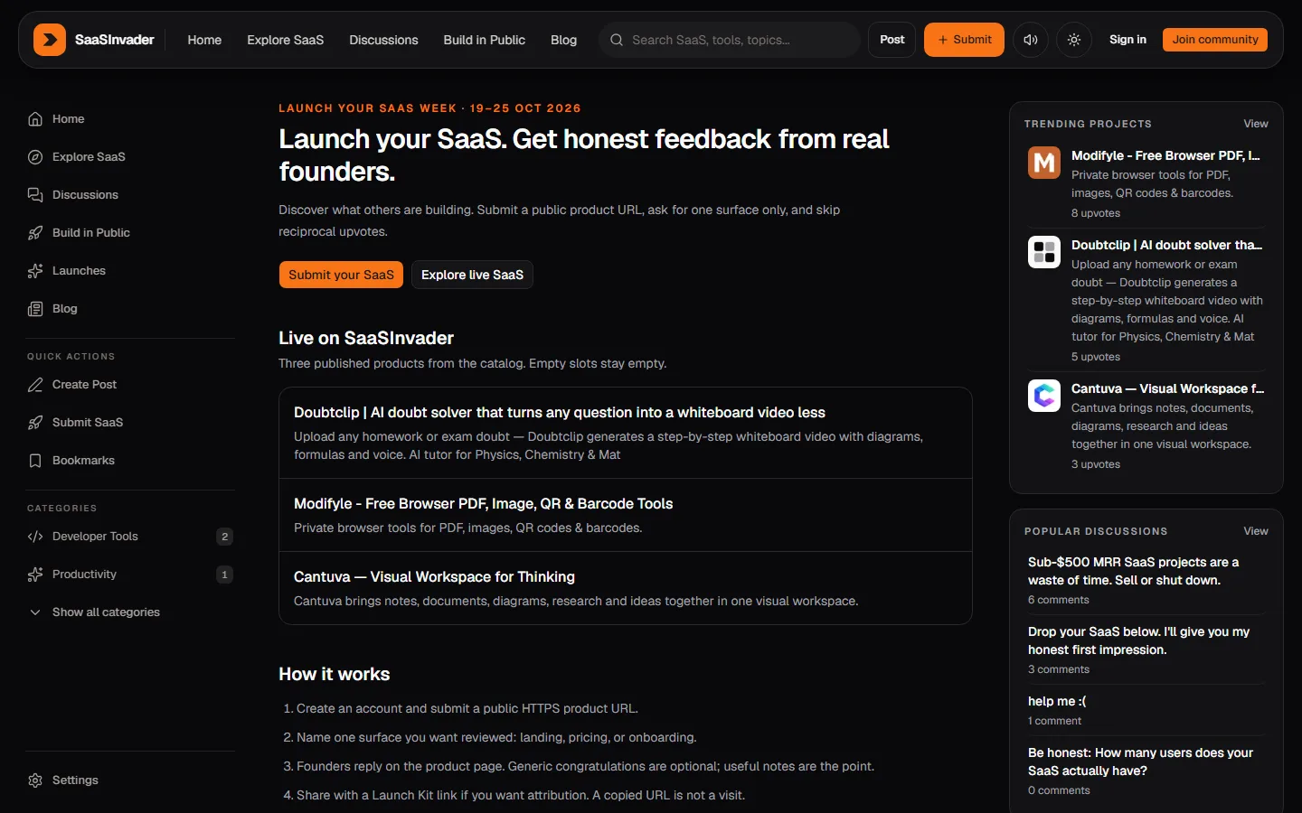Open trending project Modifyle title
Image resolution: width=1302 pixels, height=813 pixels.
(x=1165, y=155)
